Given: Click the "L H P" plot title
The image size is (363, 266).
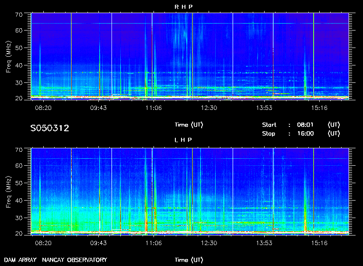Looking at the screenshot, I should (183, 140).
